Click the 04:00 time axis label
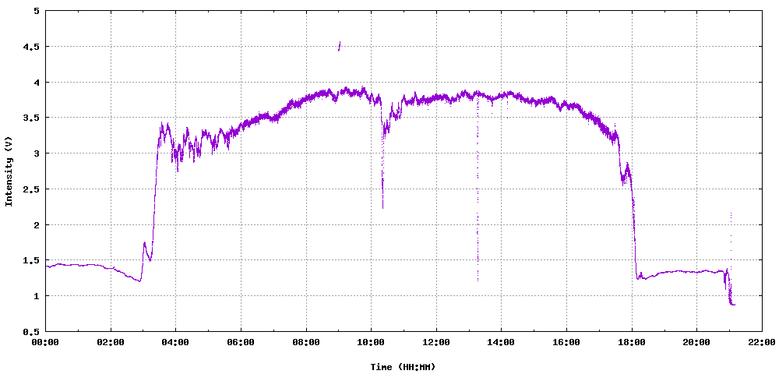 pyautogui.click(x=176, y=342)
